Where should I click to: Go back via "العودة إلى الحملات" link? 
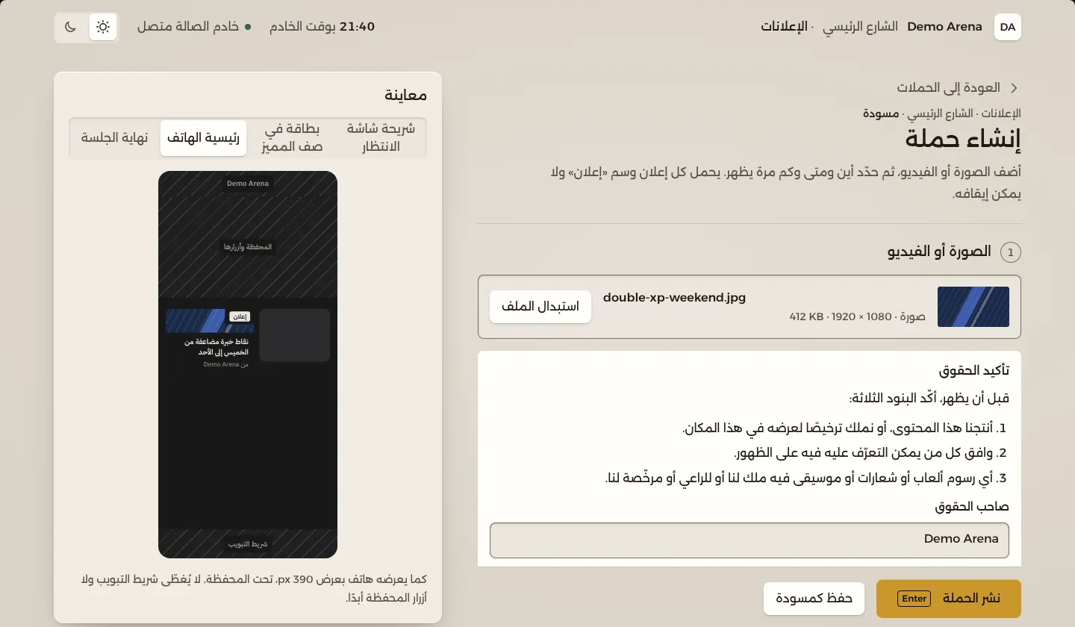click(x=958, y=87)
